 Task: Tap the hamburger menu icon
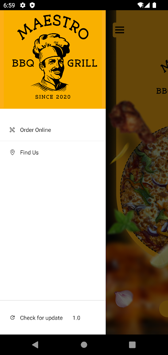point(119,30)
